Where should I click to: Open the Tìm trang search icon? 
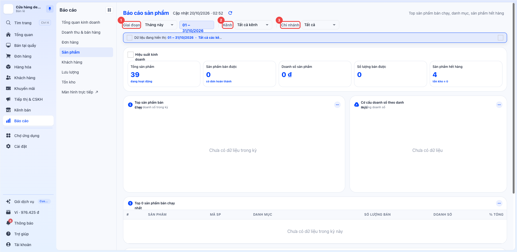pyautogui.click(x=8, y=23)
